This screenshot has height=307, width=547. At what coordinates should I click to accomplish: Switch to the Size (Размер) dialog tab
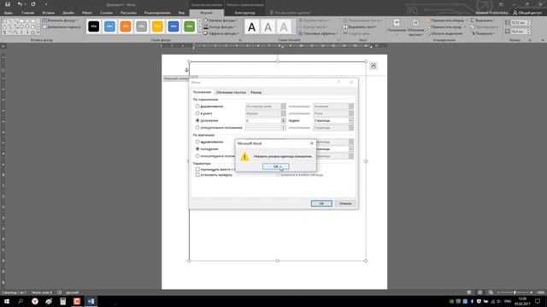256,92
